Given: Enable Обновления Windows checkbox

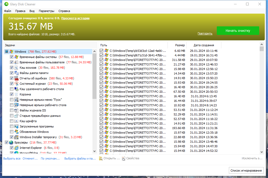Looking at the screenshot, I should coord(12,132).
